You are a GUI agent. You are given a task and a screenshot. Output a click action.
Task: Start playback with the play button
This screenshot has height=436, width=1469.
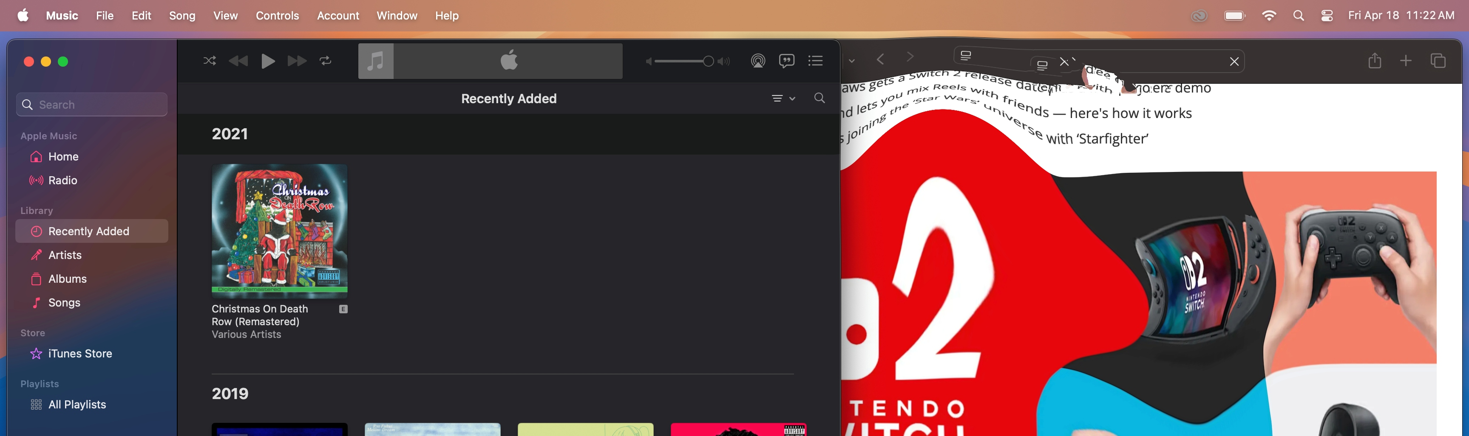268,61
